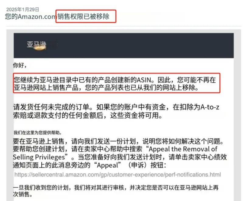Click the text 索赔或退款支付 in second paragraph
The width and height of the screenshot is (243, 201).
point(37,115)
